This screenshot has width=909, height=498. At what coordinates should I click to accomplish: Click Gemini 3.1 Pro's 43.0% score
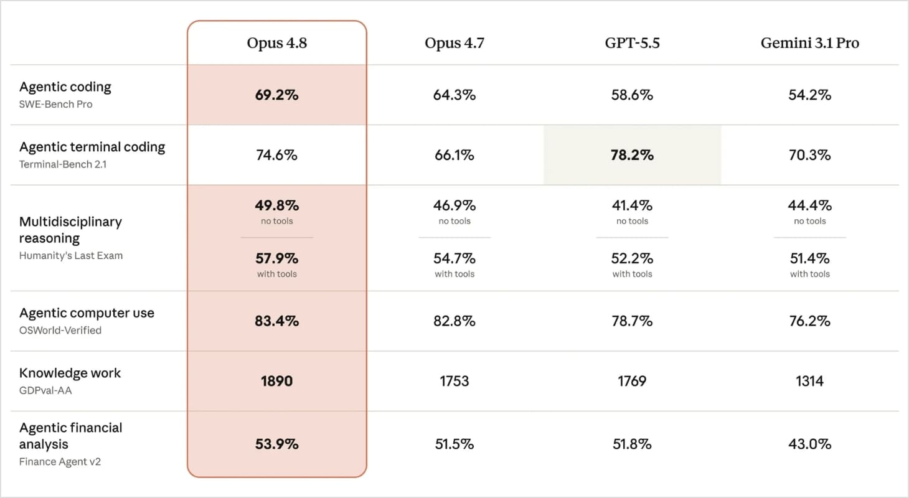point(809,444)
